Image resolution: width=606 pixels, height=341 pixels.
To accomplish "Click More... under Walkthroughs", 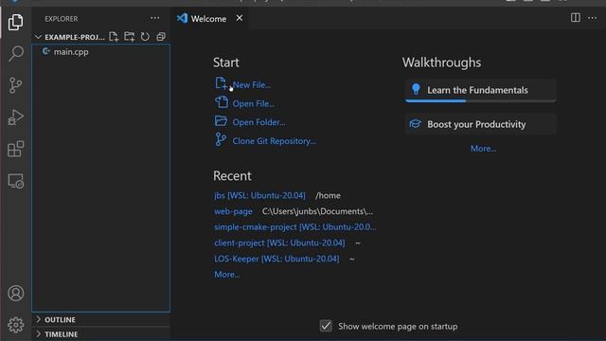I will click(483, 149).
